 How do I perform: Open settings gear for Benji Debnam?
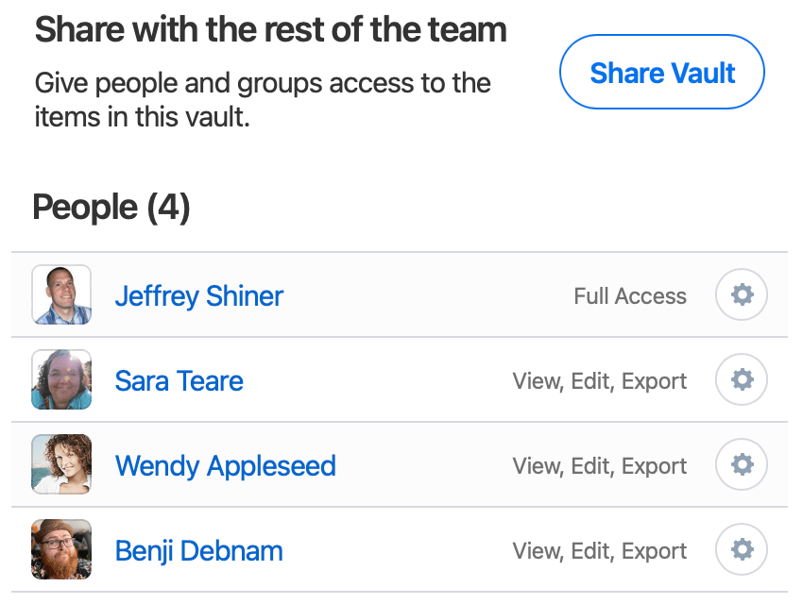click(x=741, y=549)
